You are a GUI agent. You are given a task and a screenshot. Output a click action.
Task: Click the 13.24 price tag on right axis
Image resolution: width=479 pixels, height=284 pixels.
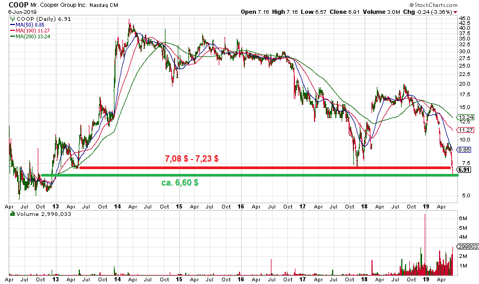coord(466,117)
